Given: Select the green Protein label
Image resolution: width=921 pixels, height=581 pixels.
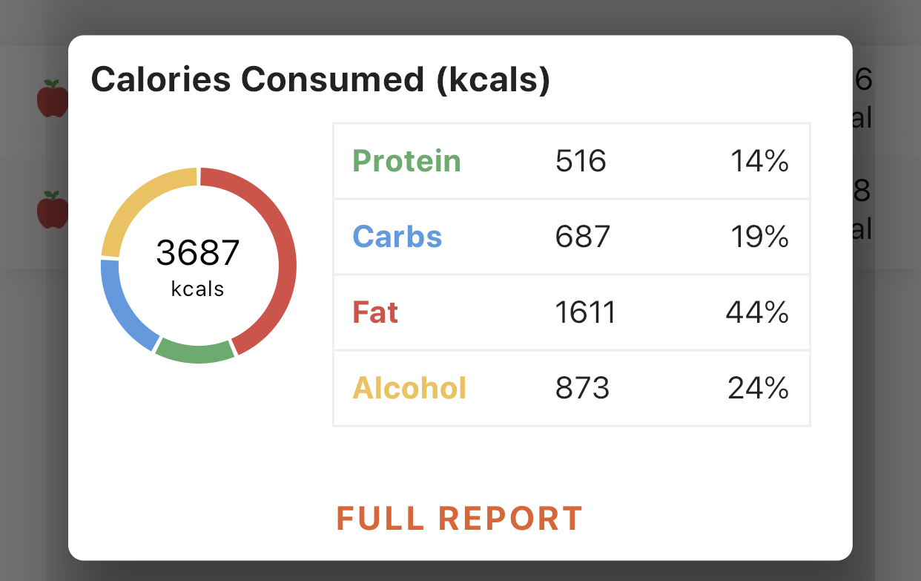Looking at the screenshot, I should click(406, 161).
